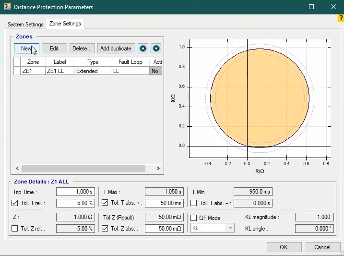Select the Zone Settings tab

(65, 24)
